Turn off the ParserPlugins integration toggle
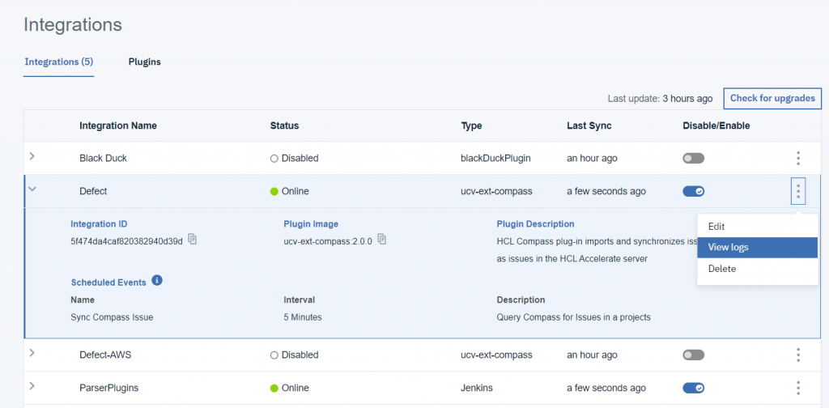 (x=693, y=388)
